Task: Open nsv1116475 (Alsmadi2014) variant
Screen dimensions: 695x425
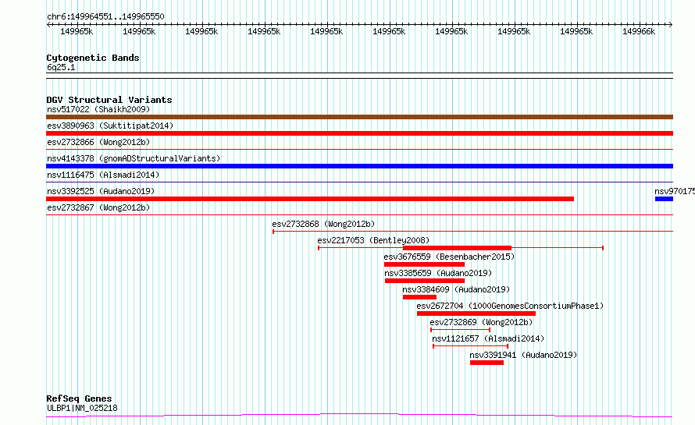Action: (x=103, y=175)
